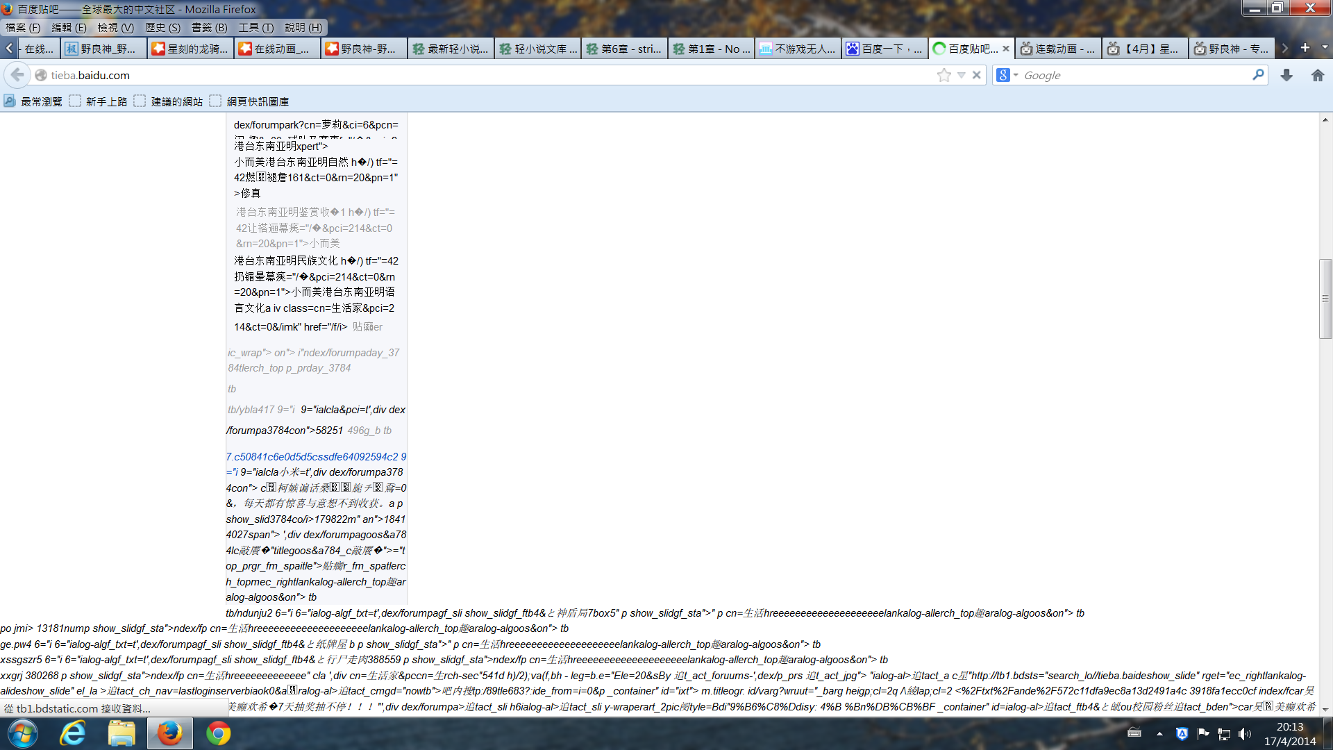Open the 說明 (H) menu
The width and height of the screenshot is (1333, 750).
tap(303, 28)
